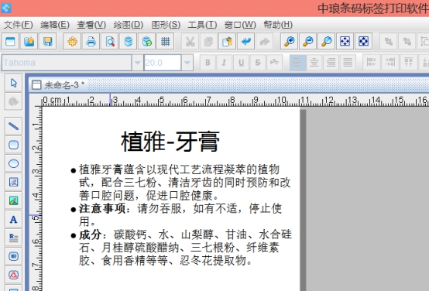The height and width of the screenshot is (291, 429).
Task: Expand the font size 20.0 dropdown
Action: (187, 63)
